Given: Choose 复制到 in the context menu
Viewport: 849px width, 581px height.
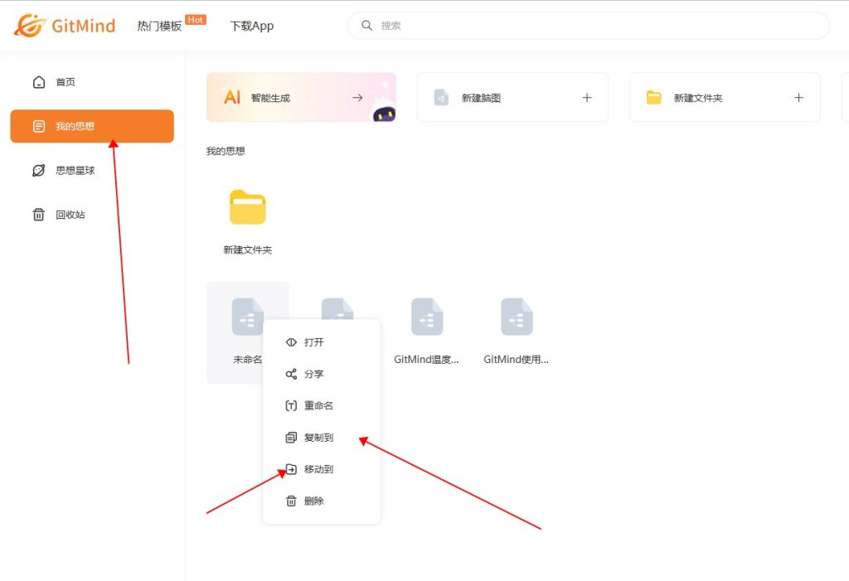Looking at the screenshot, I should tap(322, 438).
